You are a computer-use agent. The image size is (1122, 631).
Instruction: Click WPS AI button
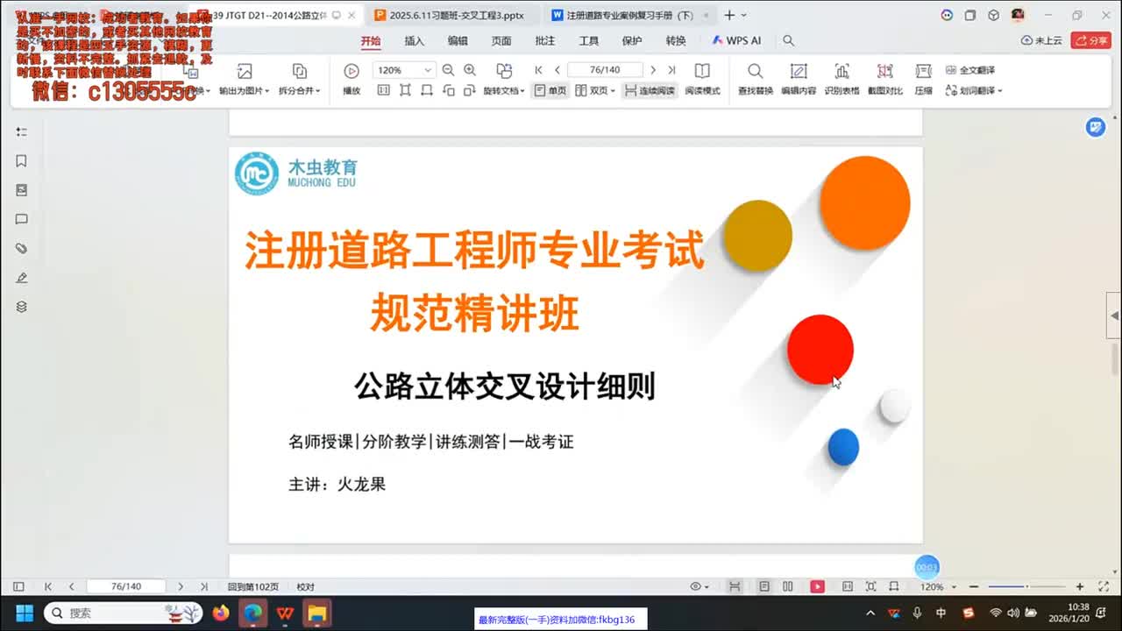tap(736, 40)
